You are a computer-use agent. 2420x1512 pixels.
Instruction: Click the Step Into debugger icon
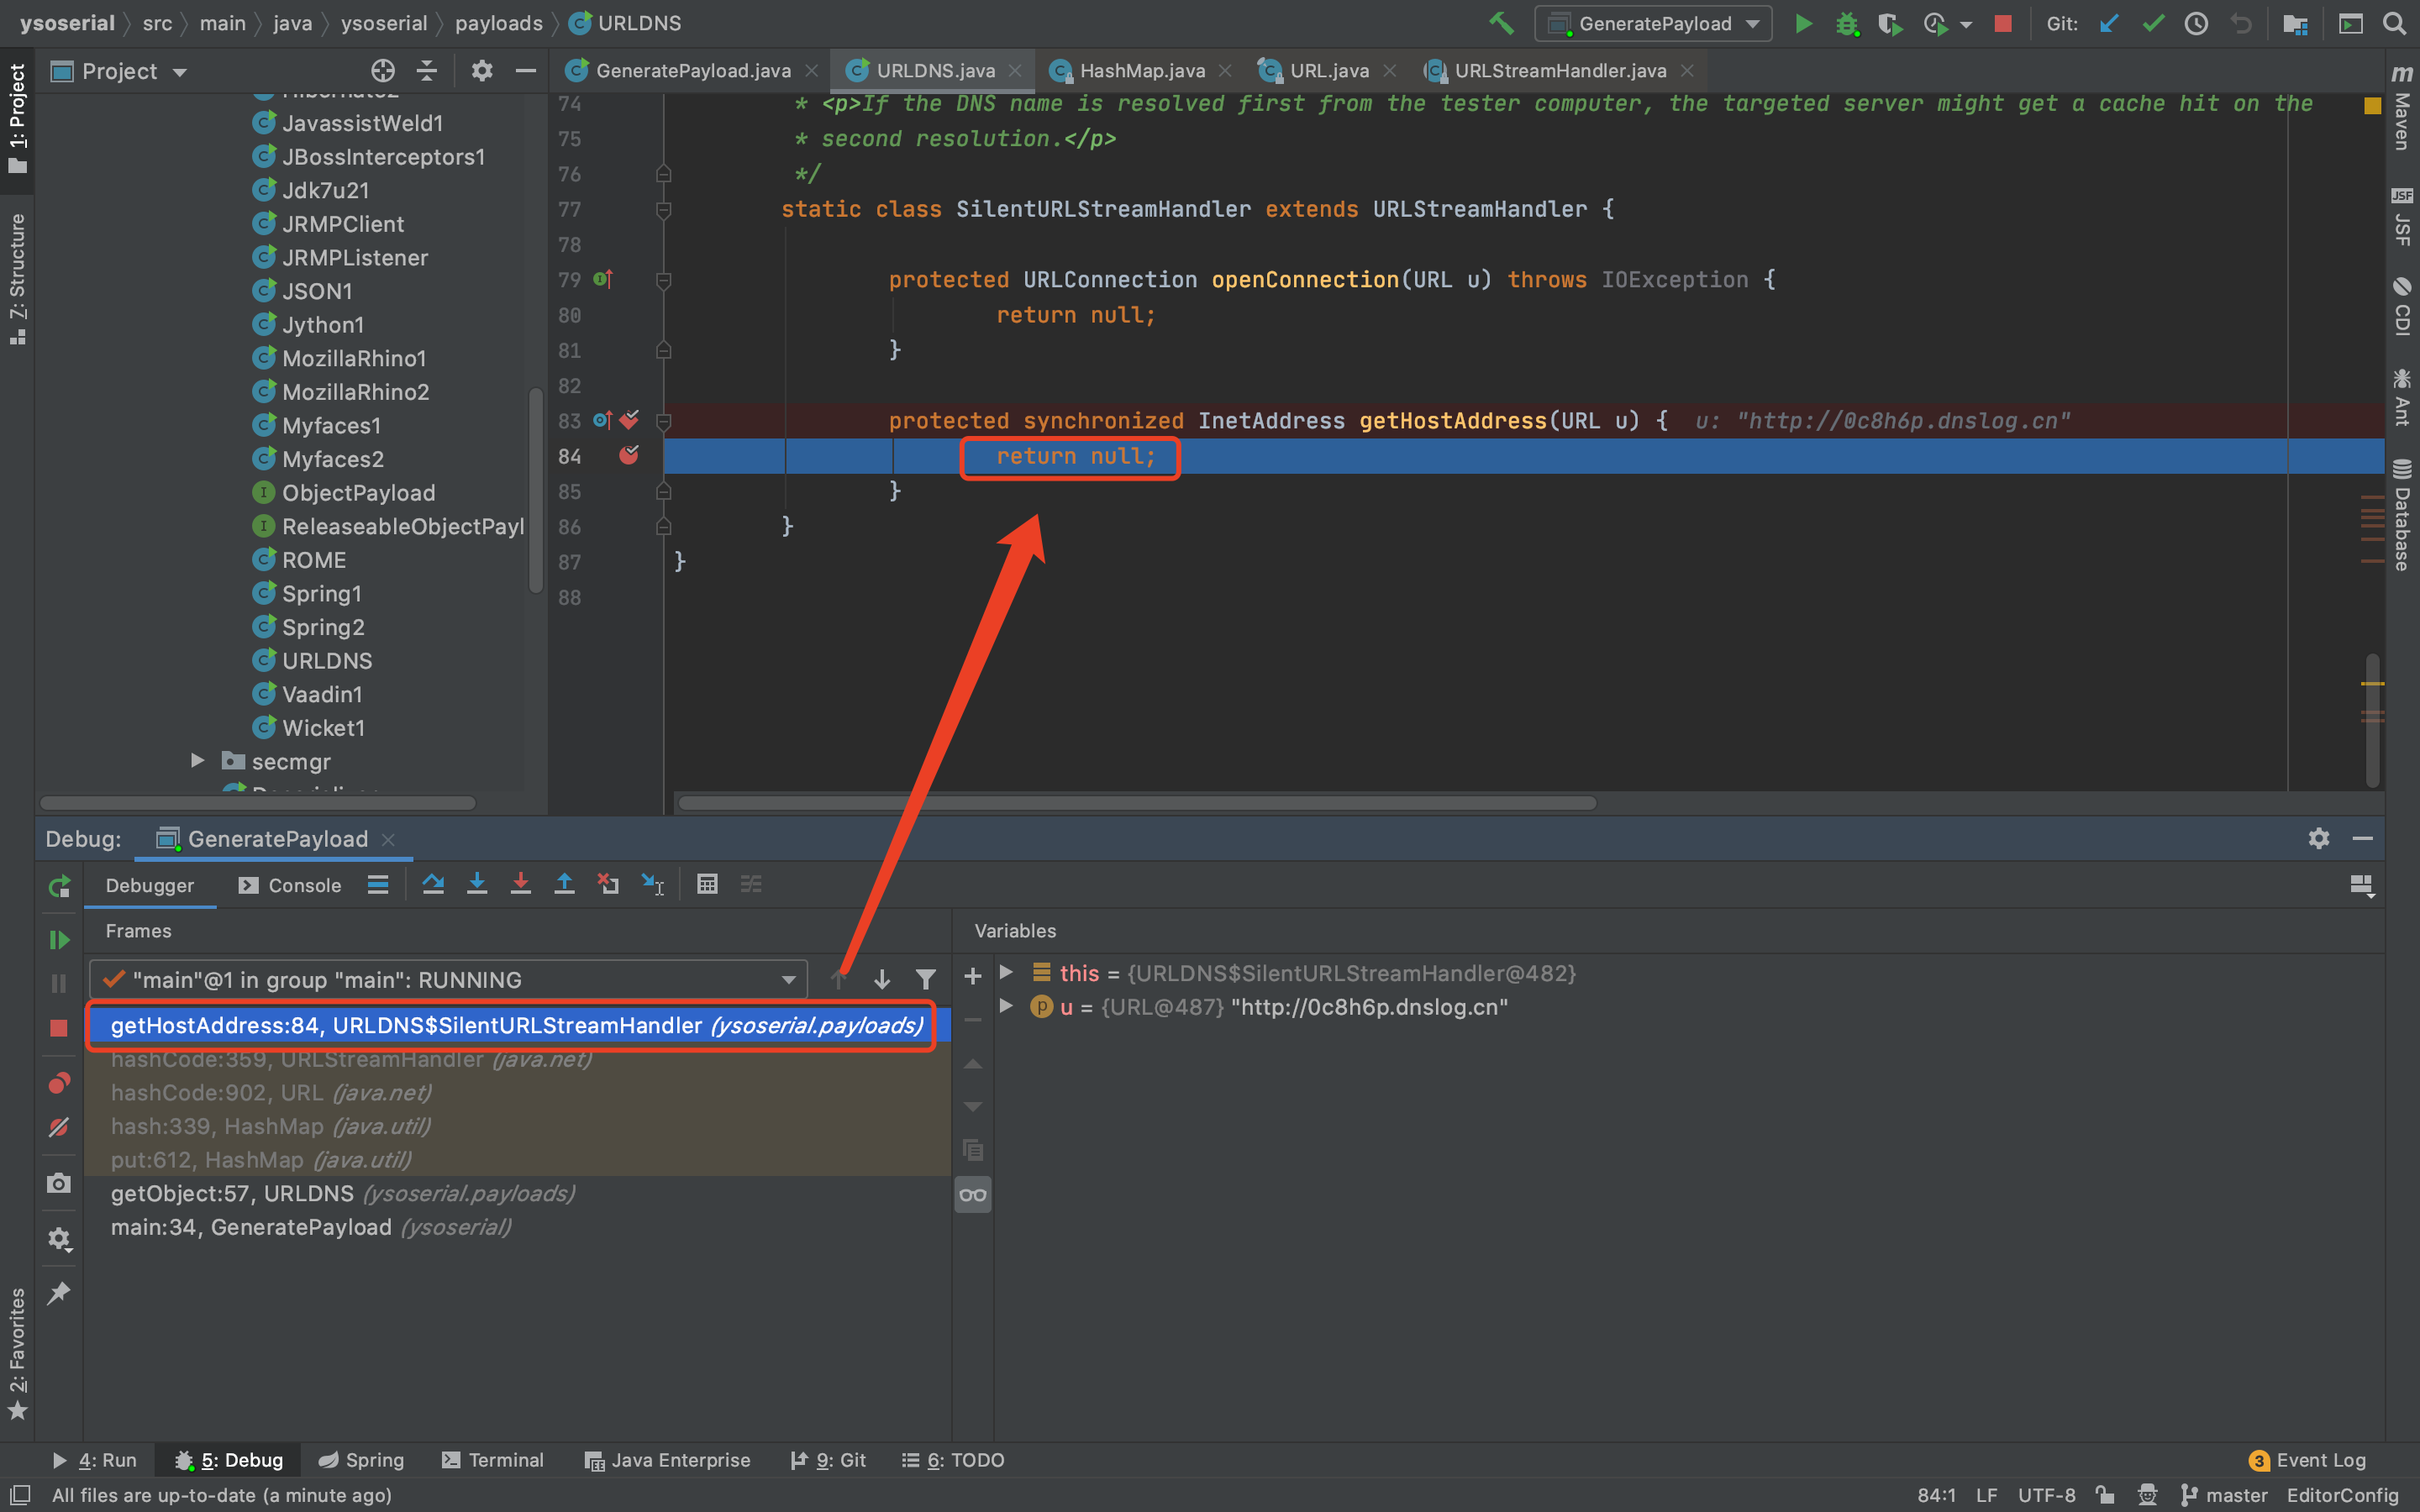(477, 884)
